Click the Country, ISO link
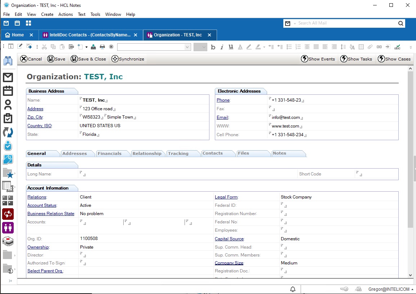Image resolution: width=416 pixels, height=294 pixels. click(40, 126)
